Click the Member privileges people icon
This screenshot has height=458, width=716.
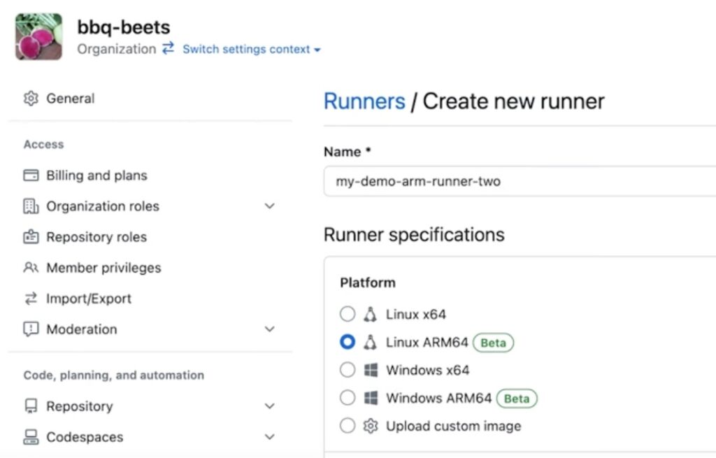pos(31,267)
